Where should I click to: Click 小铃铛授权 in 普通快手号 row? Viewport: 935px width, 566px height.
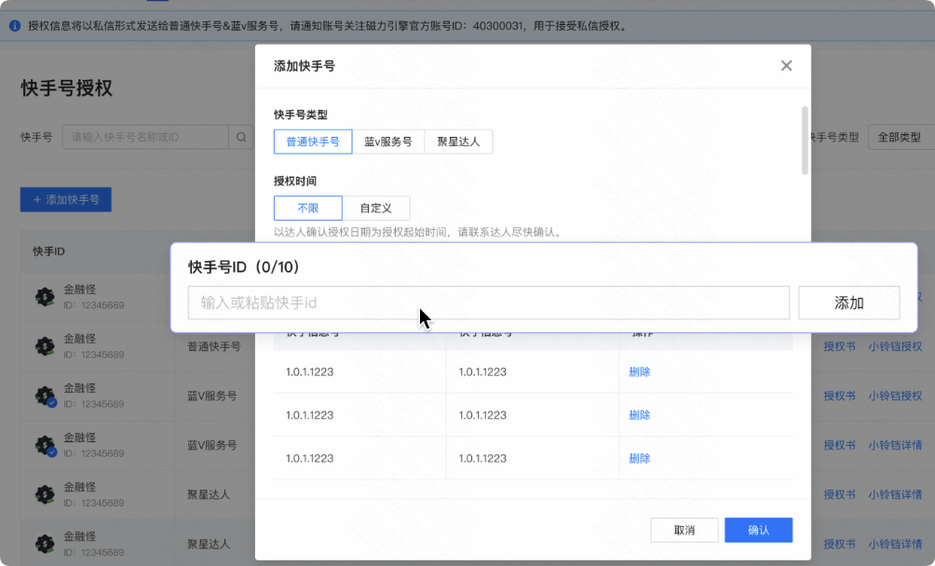click(895, 346)
